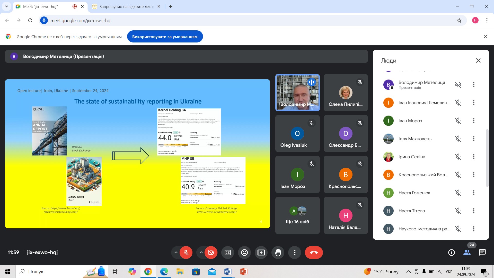This screenshot has height=278, width=494.
Task: Select Олександр Б... participant tile
Action: click(346, 133)
